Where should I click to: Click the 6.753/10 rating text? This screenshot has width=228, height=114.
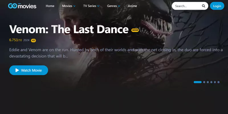[x=16, y=40]
